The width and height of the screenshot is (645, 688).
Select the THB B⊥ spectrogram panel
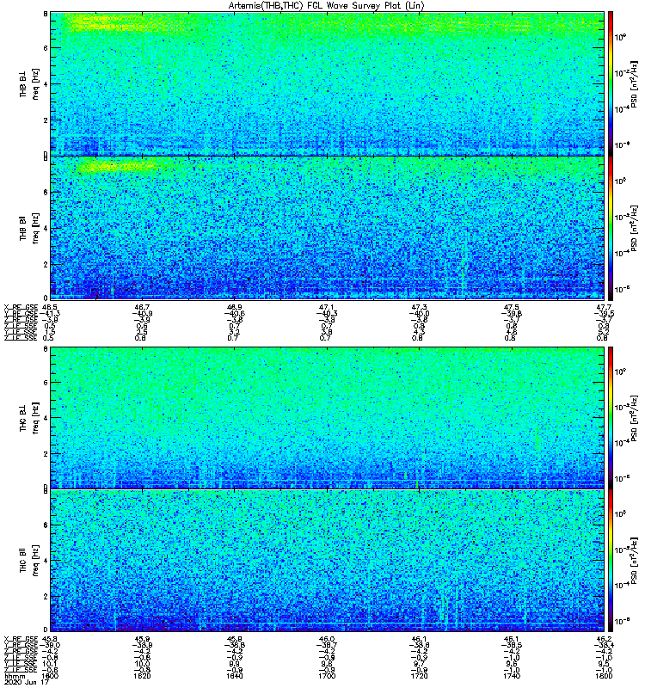[x=328, y=83]
